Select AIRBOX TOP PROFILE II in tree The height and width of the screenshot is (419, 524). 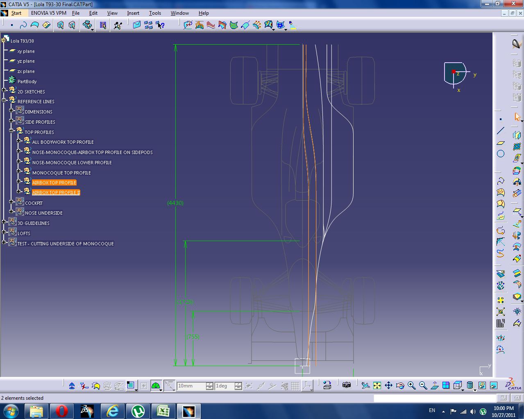(x=56, y=193)
